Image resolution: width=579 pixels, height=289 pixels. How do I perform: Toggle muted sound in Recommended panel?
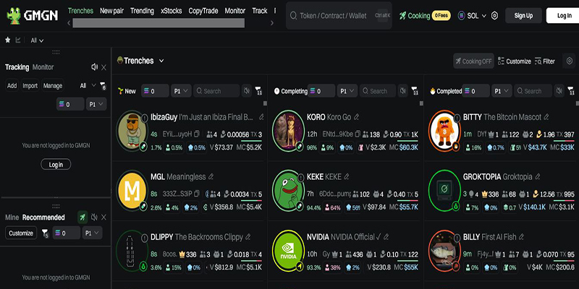(x=94, y=217)
